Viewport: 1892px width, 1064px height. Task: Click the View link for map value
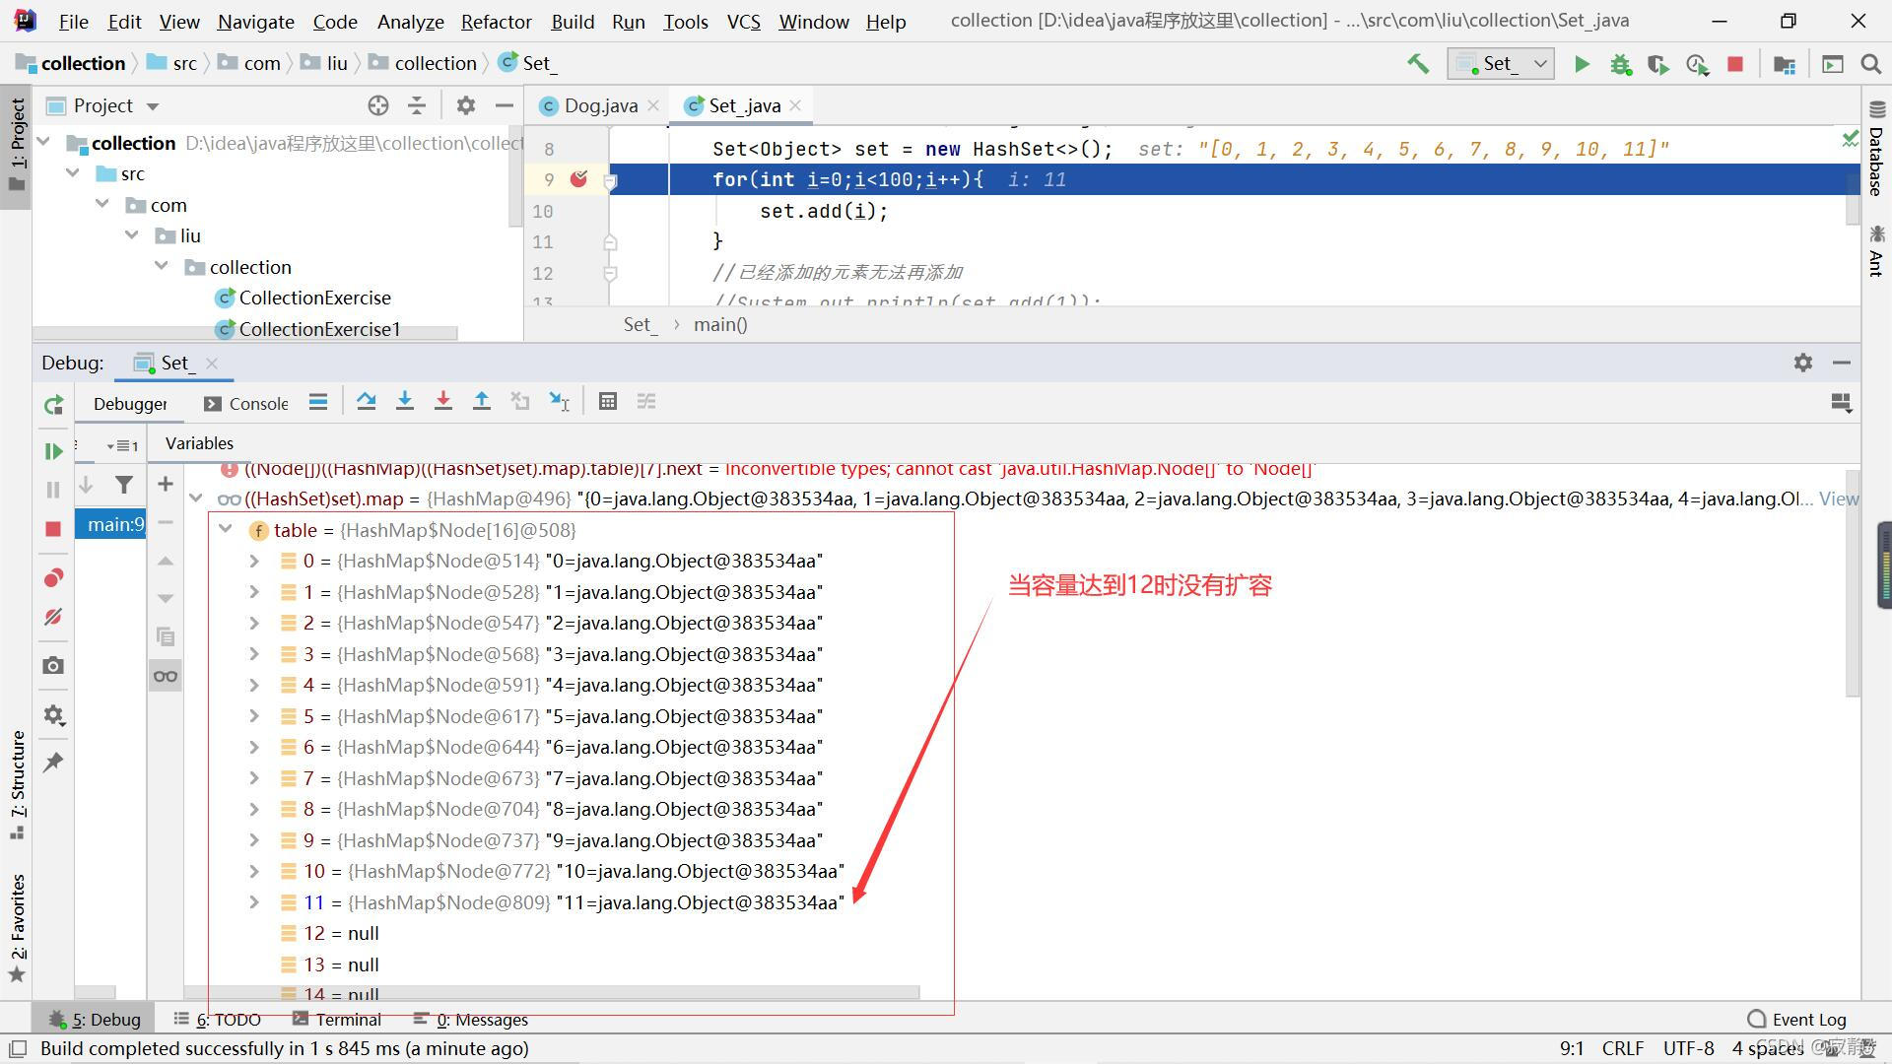(x=1839, y=499)
